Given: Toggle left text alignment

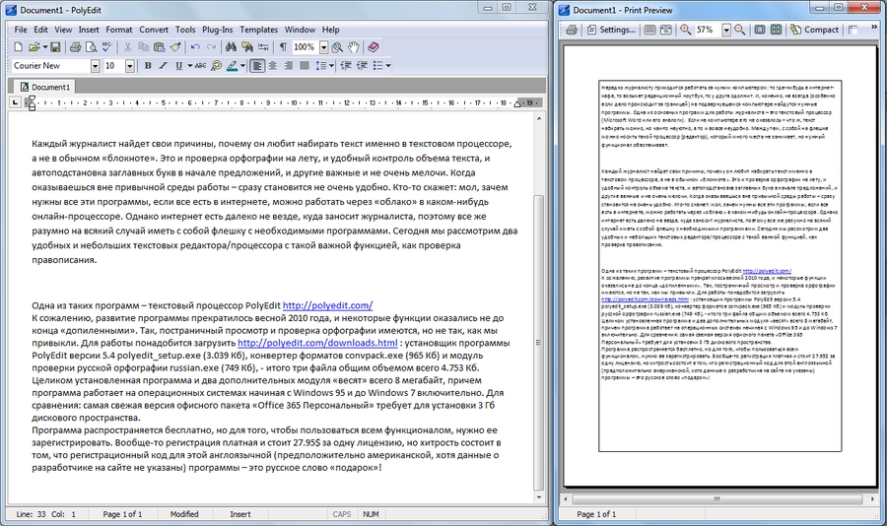Looking at the screenshot, I should 257,66.
